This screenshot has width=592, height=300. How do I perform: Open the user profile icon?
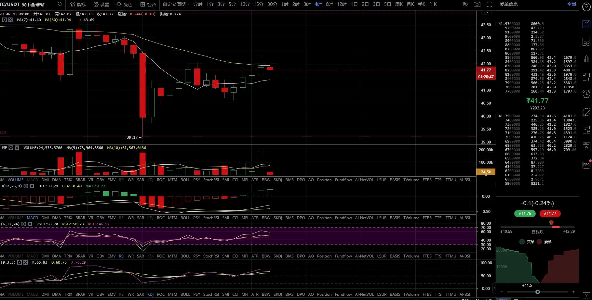[x=586, y=7]
